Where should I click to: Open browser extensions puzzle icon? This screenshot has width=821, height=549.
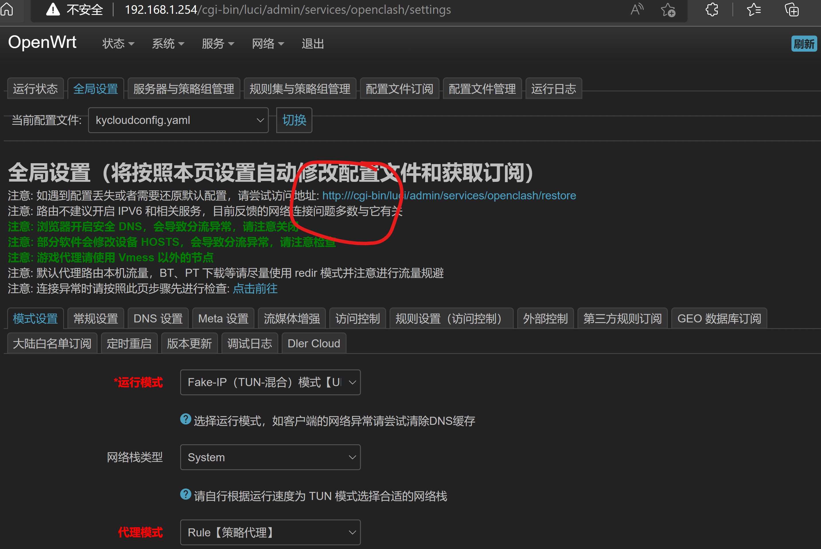[x=712, y=9]
